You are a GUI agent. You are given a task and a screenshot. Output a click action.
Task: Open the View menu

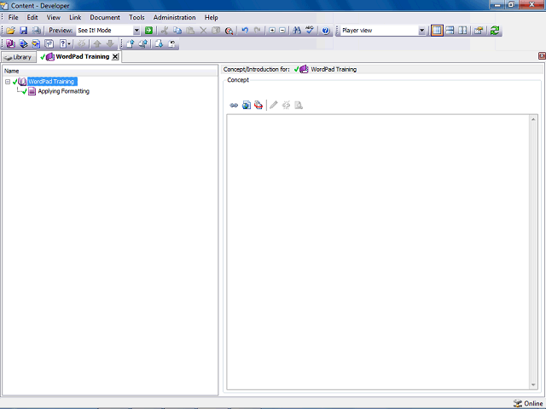(x=53, y=17)
